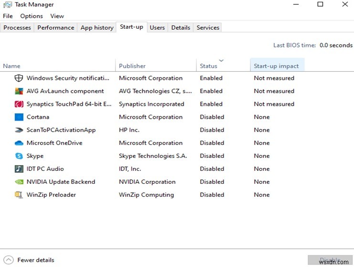This screenshot has height=267, width=354.
Task: Select the AVG AvLaunch component name
Action: point(65,91)
